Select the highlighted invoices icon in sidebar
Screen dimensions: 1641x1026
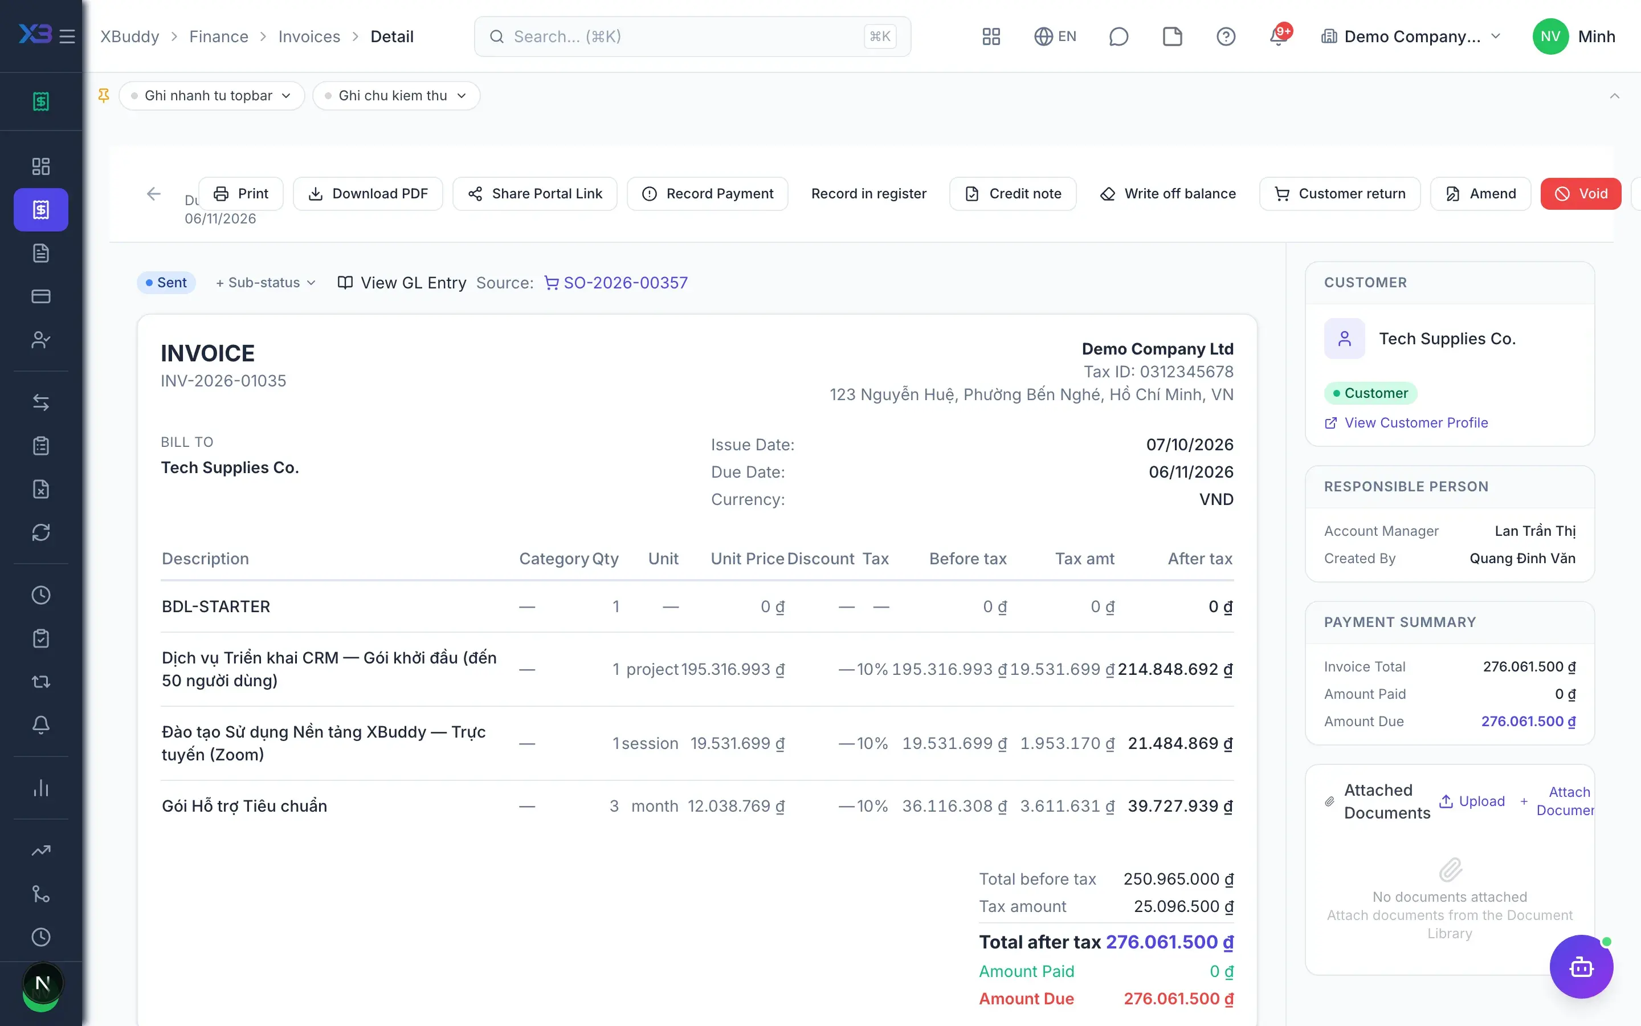pyautogui.click(x=40, y=210)
